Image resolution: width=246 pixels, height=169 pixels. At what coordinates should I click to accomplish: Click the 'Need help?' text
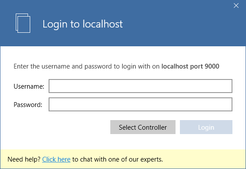[x=24, y=159]
